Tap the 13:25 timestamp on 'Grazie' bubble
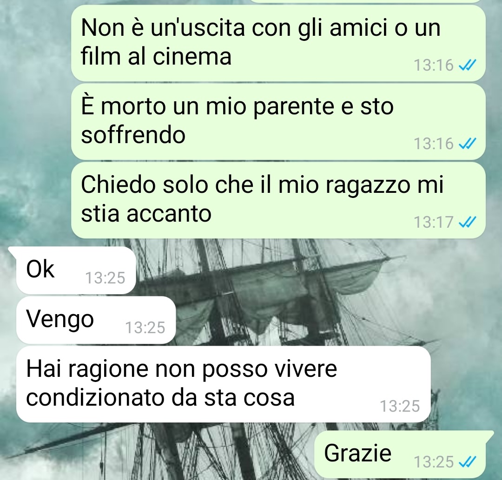The width and height of the screenshot is (502, 480). [434, 462]
